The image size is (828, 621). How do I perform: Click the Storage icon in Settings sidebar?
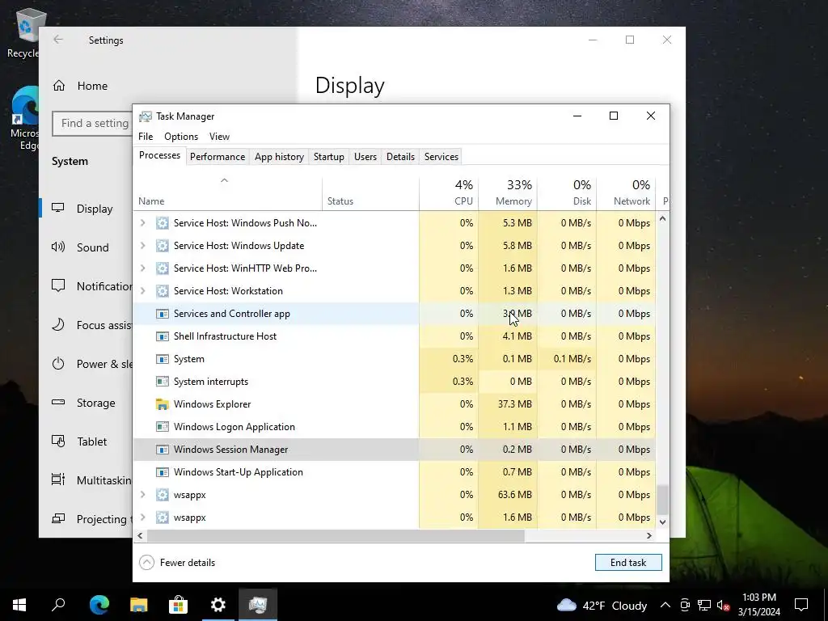point(58,403)
